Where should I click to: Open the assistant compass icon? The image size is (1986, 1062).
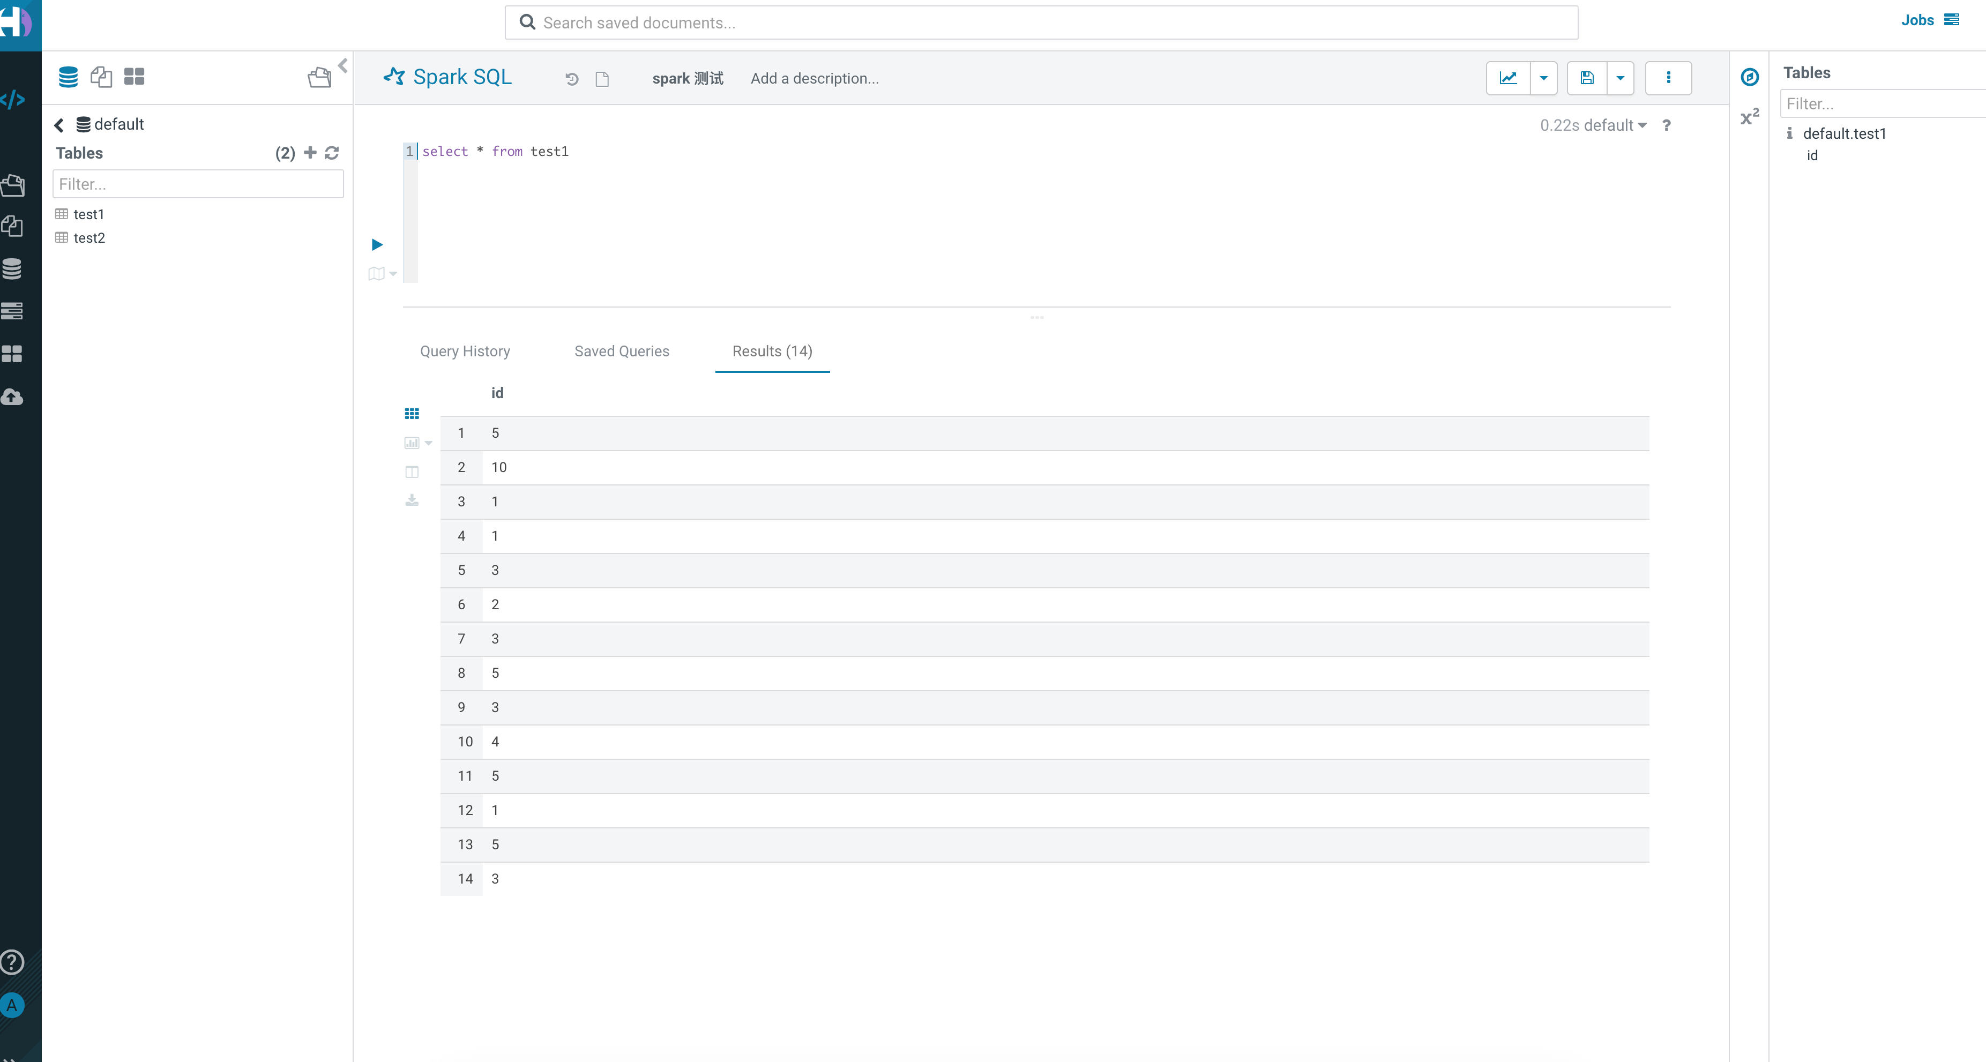click(x=1749, y=77)
